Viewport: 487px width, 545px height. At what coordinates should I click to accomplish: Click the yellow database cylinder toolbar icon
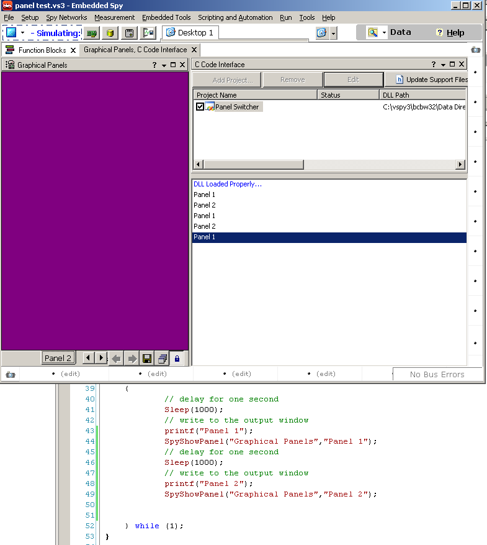(x=110, y=33)
